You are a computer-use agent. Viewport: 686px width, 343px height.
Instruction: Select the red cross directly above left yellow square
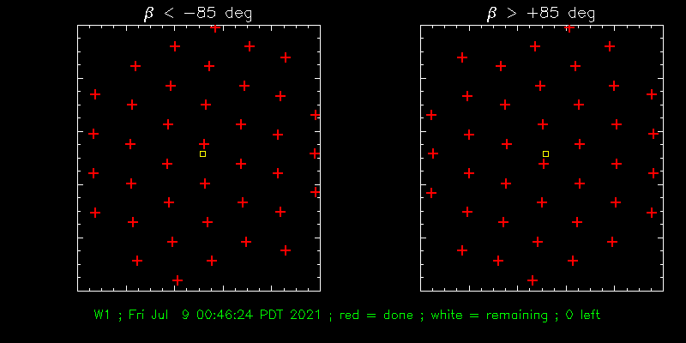[204, 143]
